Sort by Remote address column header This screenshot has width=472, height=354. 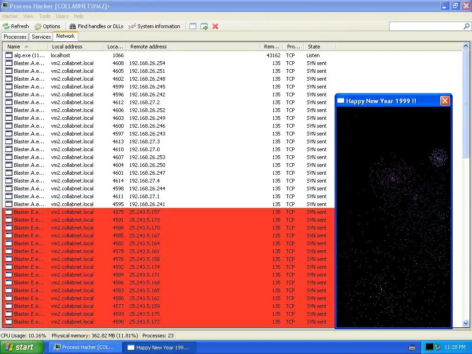click(193, 47)
